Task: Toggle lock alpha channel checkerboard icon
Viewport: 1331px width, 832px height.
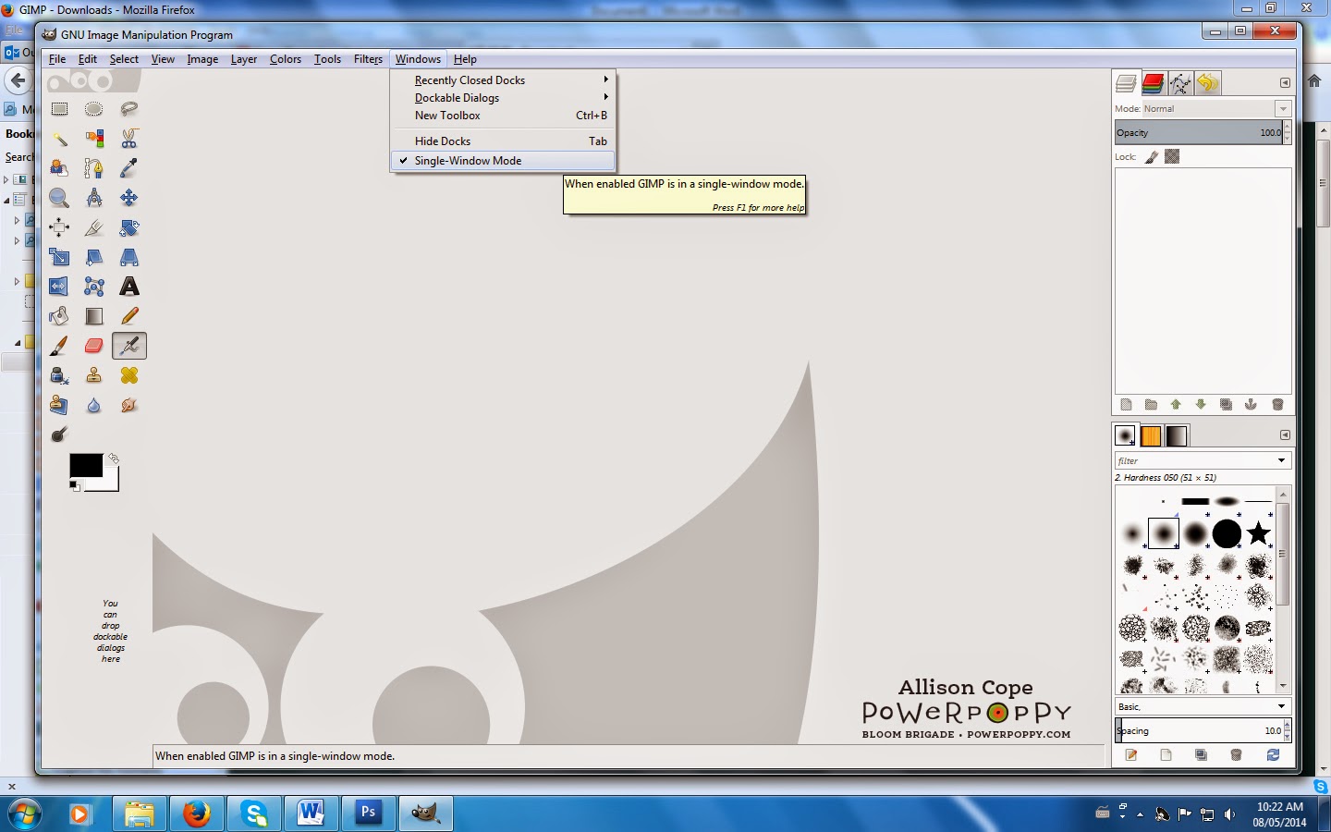Action: (x=1172, y=157)
